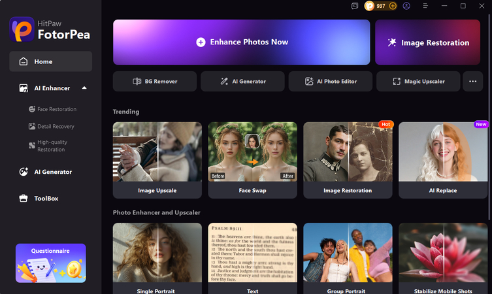The image size is (492, 294).
Task: Open the Magic Upscaler tool
Action: coord(418,81)
